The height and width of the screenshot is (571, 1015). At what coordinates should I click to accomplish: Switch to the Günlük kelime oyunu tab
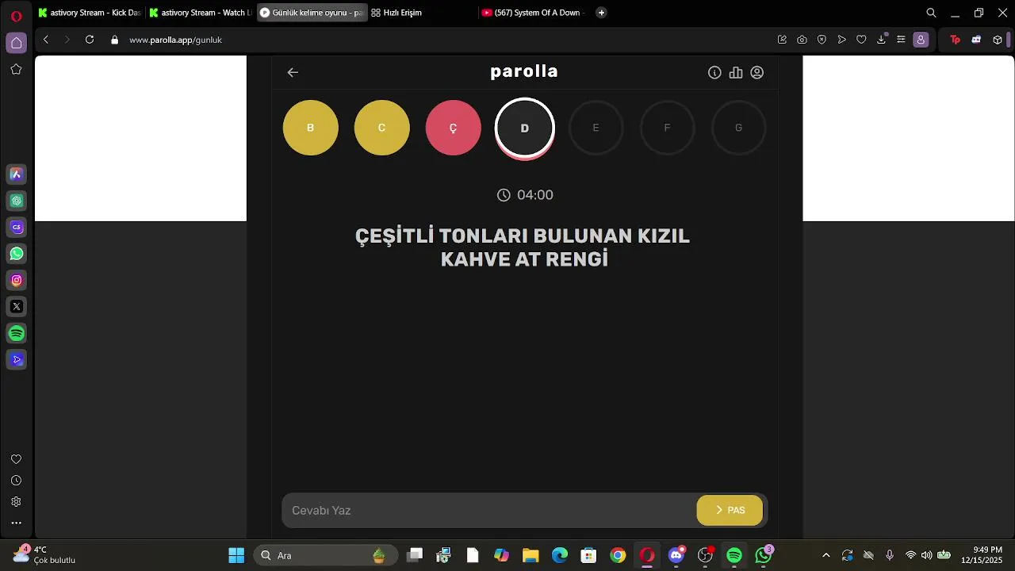point(312,13)
